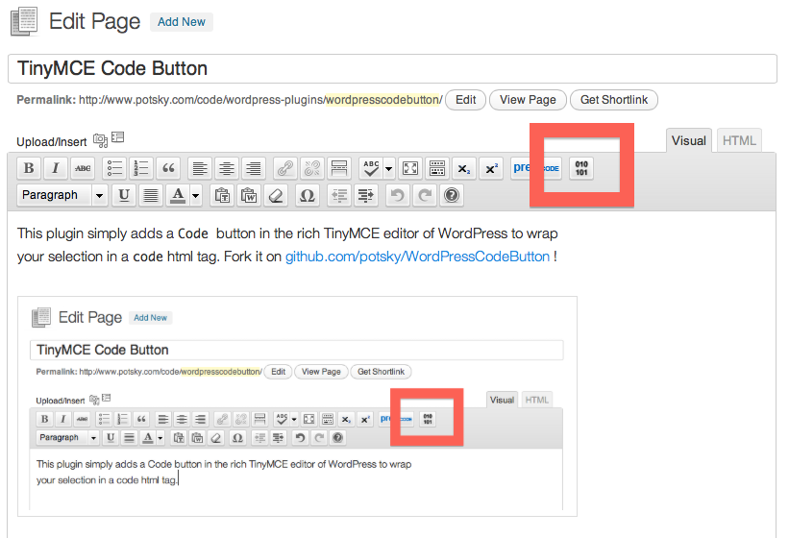The image size is (789, 538).
Task: Decrease indent with the outdent button
Action: click(339, 195)
